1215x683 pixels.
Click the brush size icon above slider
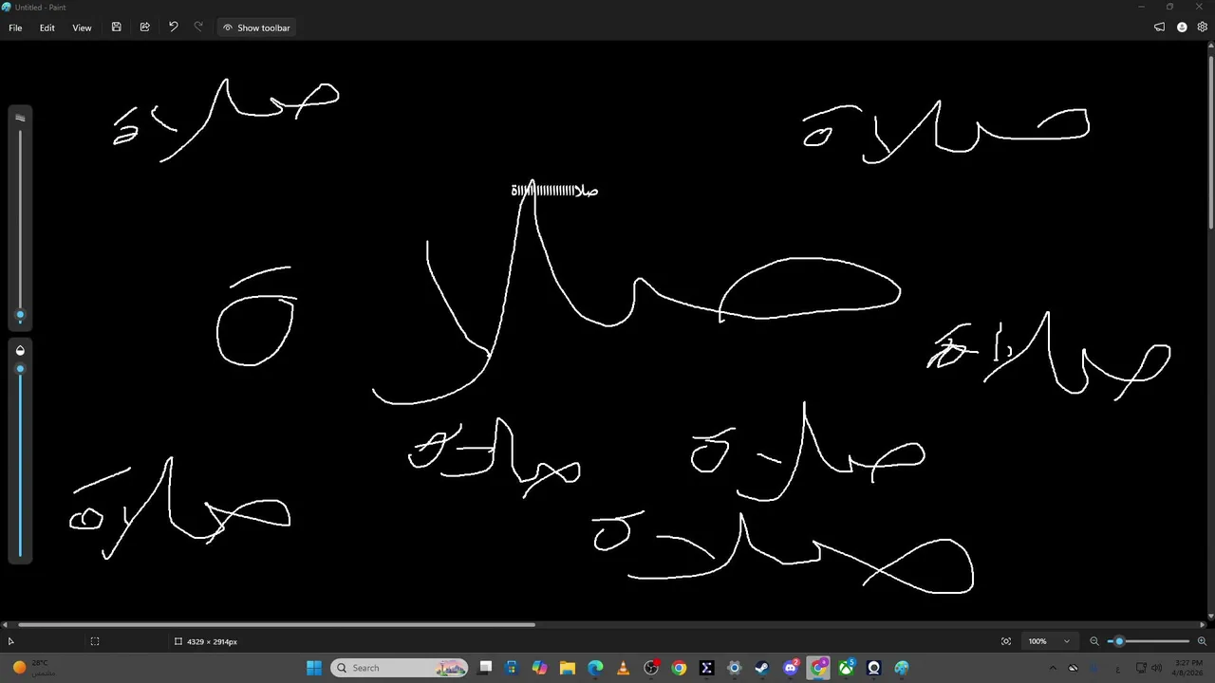20,119
